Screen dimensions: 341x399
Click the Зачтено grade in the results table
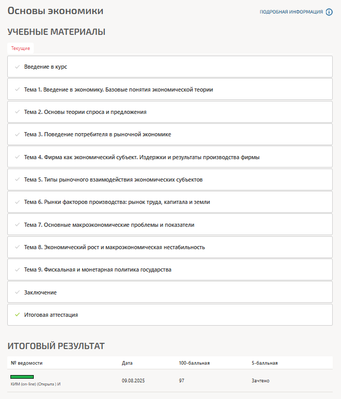point(260,381)
